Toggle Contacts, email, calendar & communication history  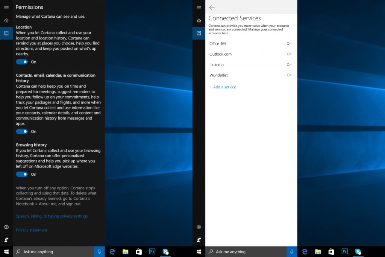(x=22, y=131)
